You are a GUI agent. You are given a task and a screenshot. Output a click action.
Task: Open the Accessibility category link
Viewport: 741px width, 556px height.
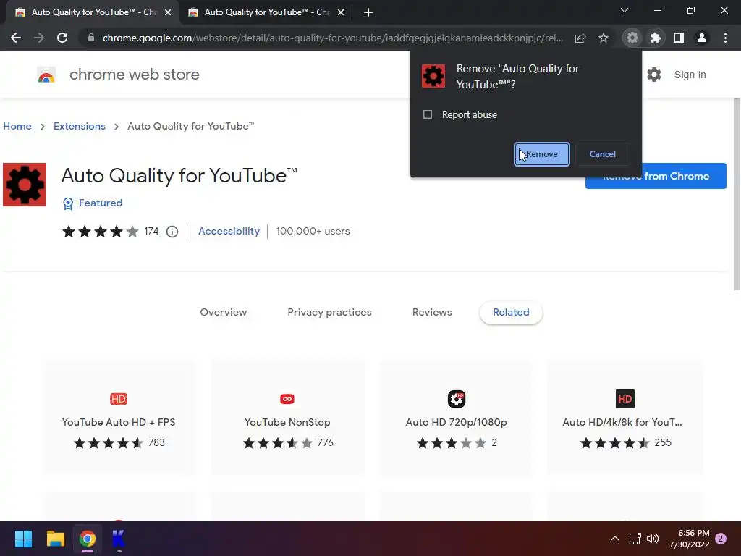229,231
